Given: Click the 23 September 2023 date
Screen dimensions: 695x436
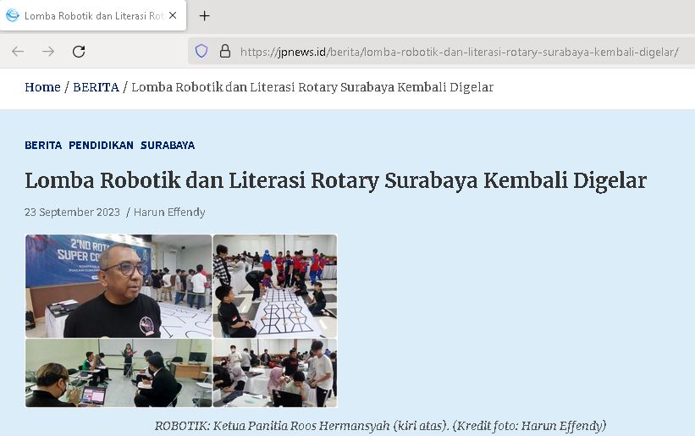Looking at the screenshot, I should pos(72,212).
